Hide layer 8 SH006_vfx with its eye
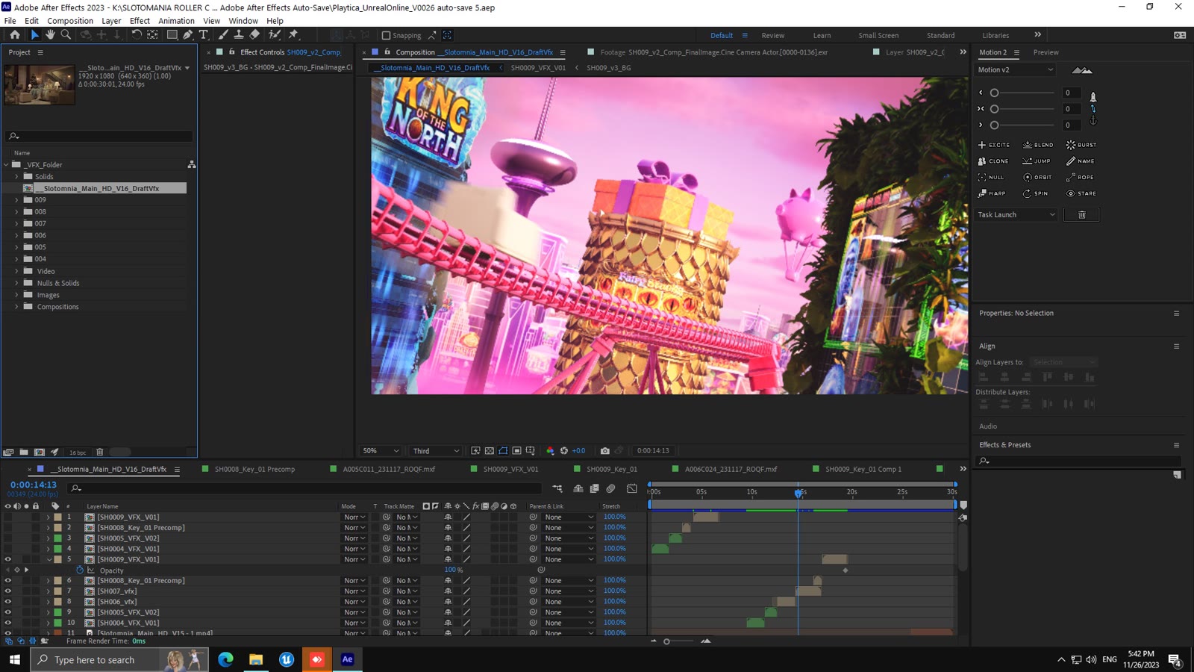Image resolution: width=1194 pixels, height=672 pixels. click(x=8, y=602)
